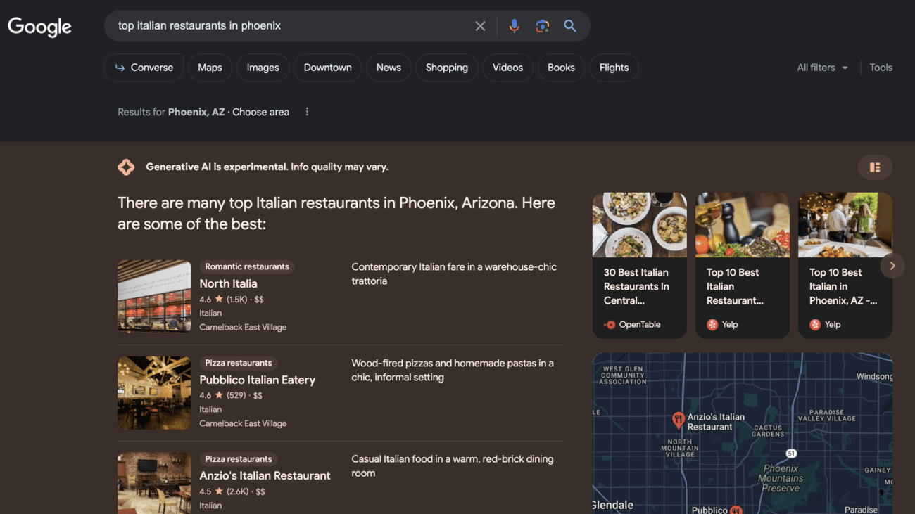915x514 pixels.
Task: Click Camelback East Village under Pubblico
Action: 243,423
